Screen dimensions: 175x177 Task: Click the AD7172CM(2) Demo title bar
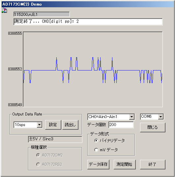click(88, 4)
